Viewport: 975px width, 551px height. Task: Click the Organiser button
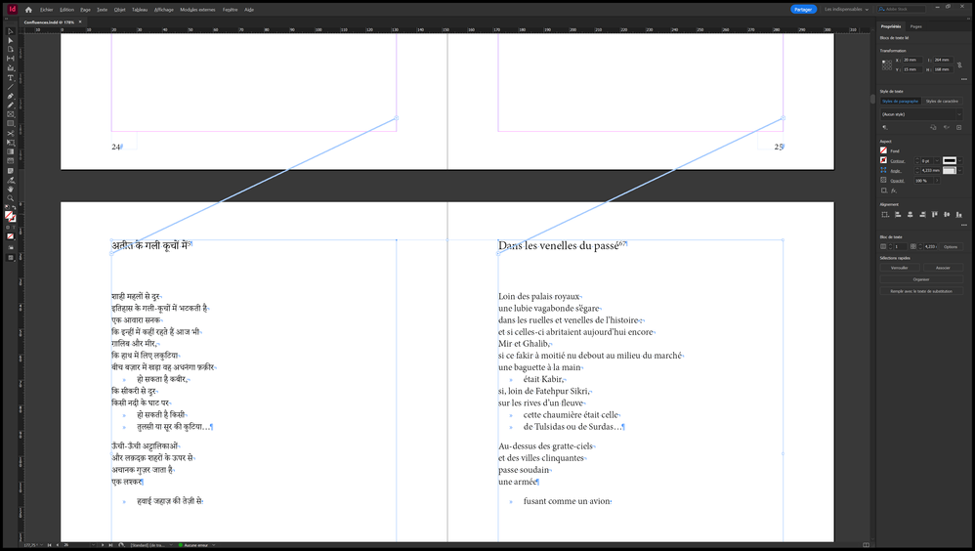[921, 279]
